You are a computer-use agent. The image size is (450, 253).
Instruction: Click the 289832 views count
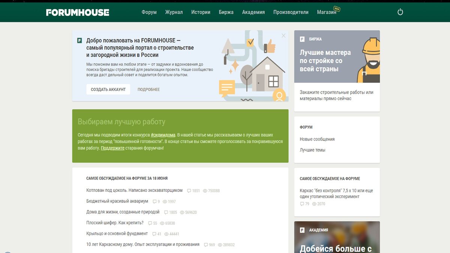[229, 245]
